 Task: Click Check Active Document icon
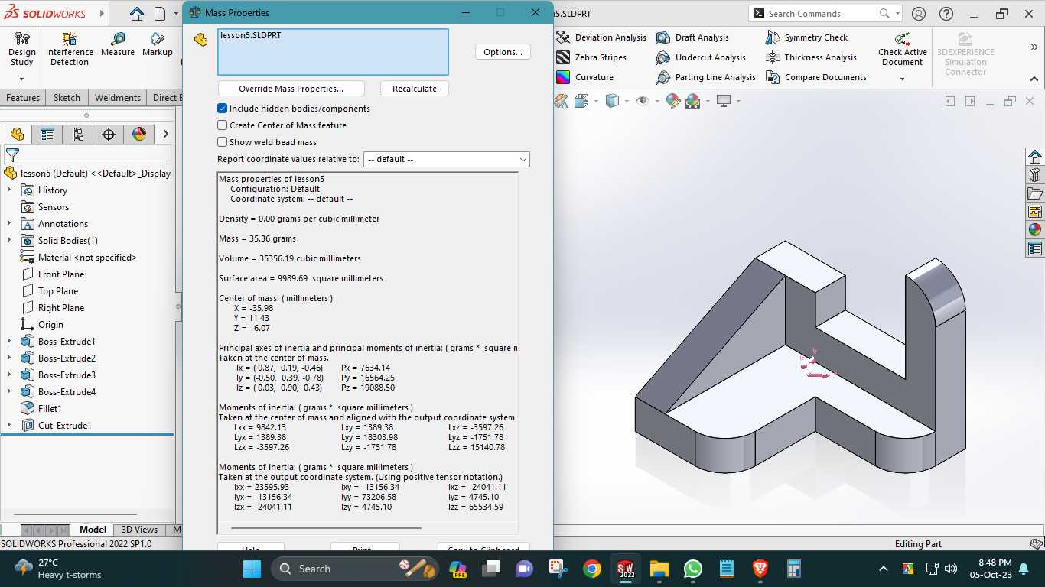pyautogui.click(x=903, y=39)
